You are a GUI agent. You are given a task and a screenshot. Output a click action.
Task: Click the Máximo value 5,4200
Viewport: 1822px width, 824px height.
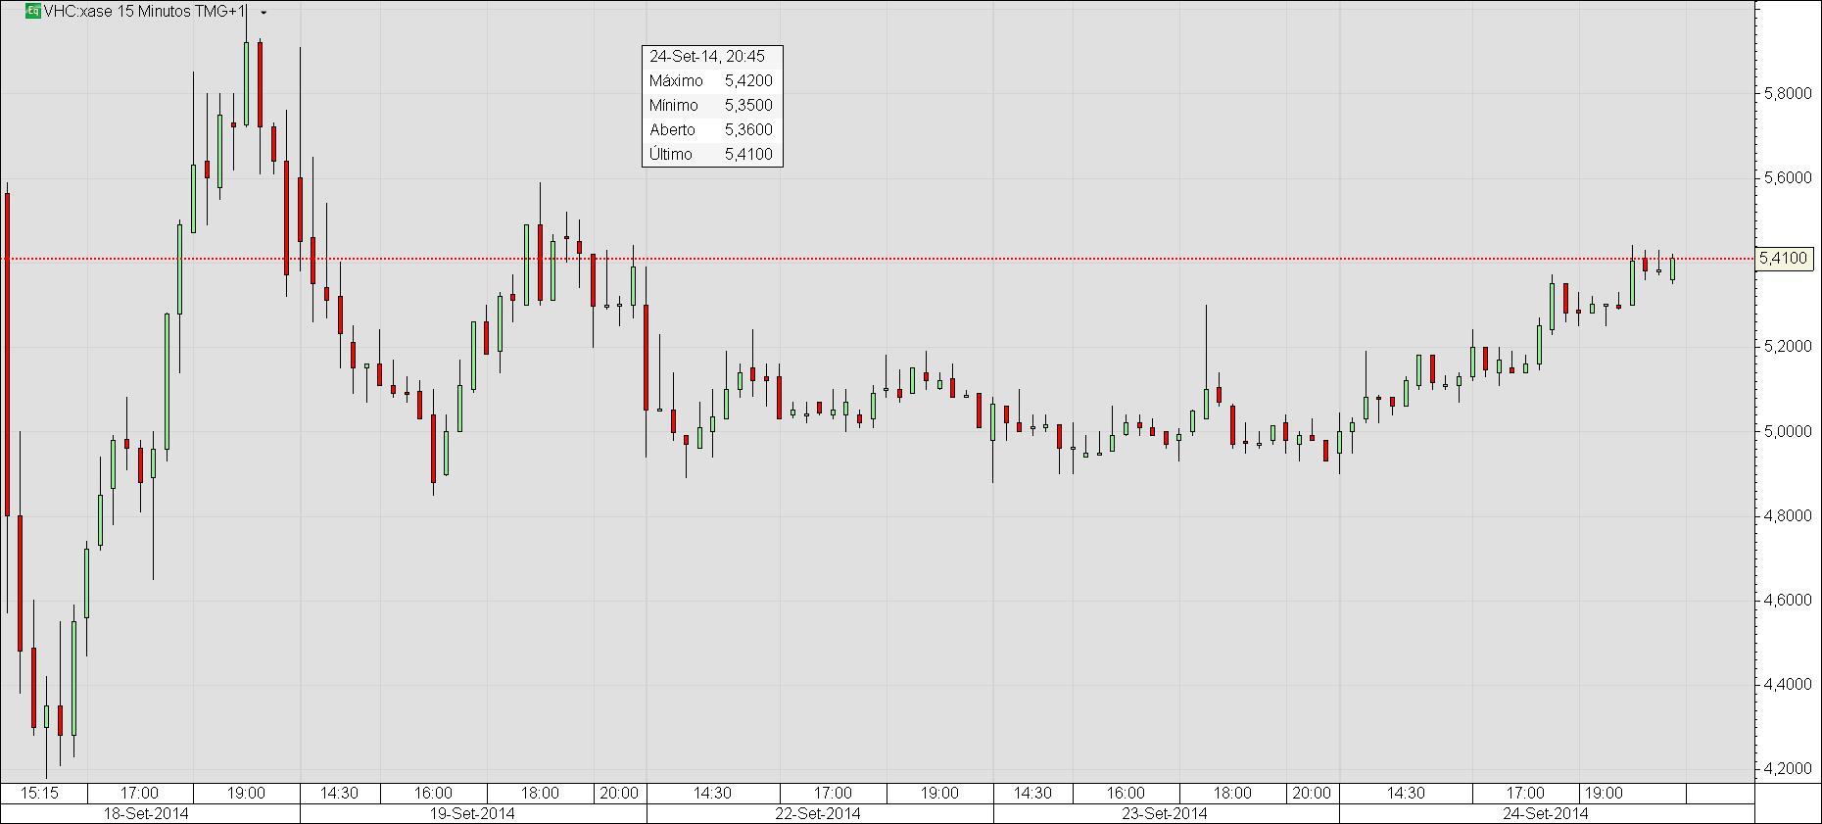point(748,80)
